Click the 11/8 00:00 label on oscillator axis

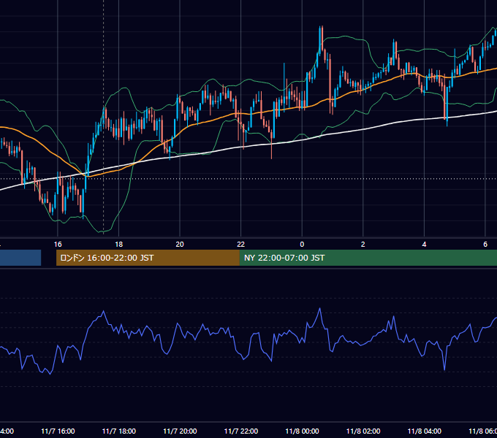[x=302, y=431]
